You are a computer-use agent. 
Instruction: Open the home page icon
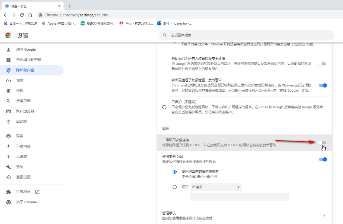30,15
